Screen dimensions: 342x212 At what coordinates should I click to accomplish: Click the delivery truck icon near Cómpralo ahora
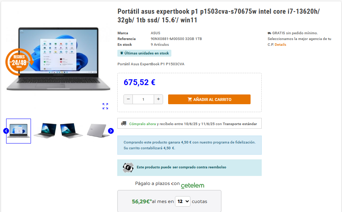(124, 124)
